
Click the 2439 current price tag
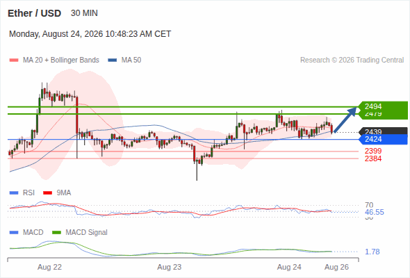tap(383, 131)
